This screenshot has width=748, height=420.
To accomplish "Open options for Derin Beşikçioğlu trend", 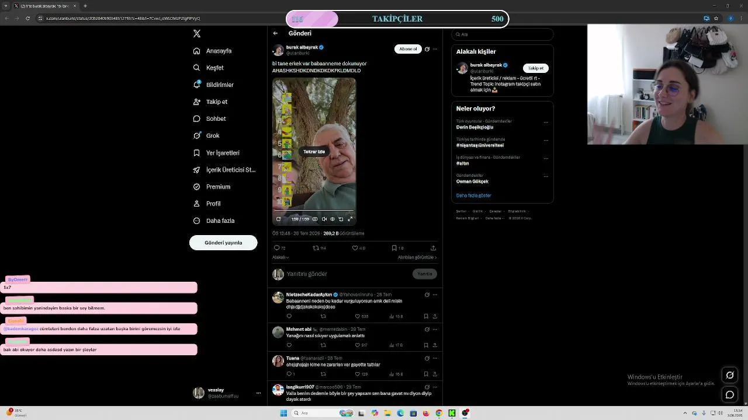I will click(x=546, y=123).
